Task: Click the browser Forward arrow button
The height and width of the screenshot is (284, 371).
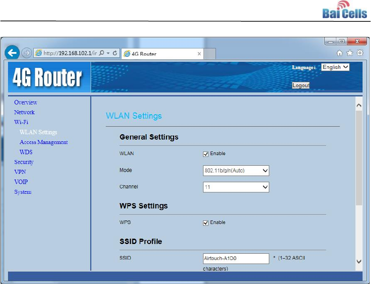Action: 27,53
